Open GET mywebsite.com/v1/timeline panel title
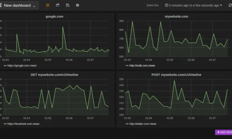Image resolution: width=232 pixels, height=139 pixels. tap(54, 75)
